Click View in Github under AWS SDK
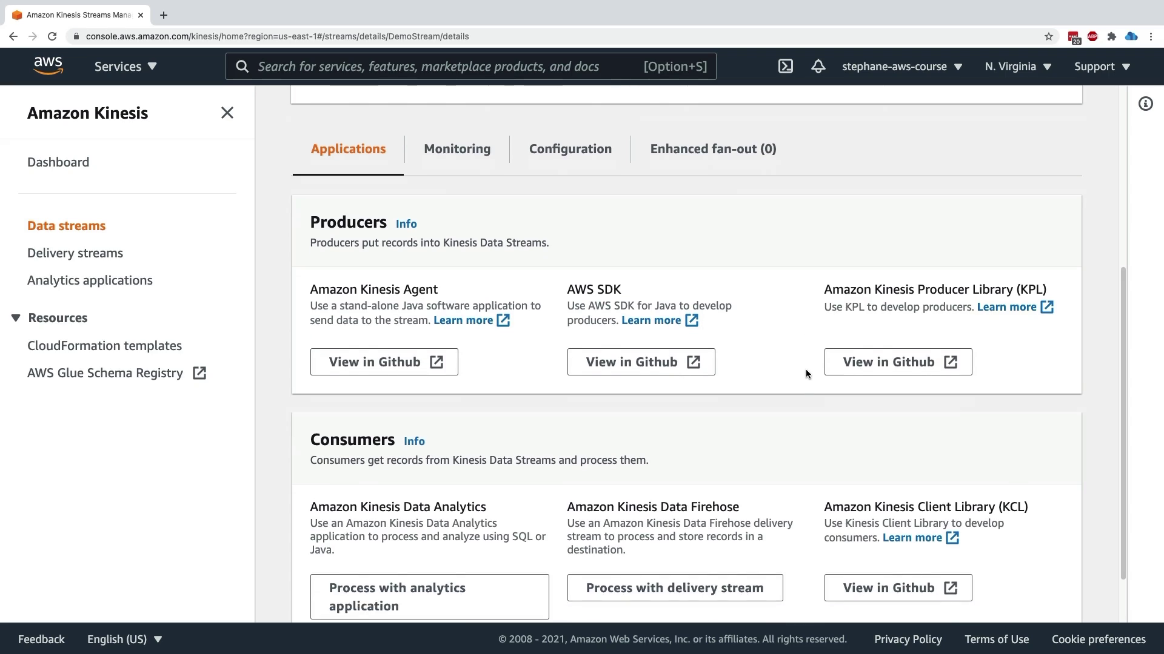 click(x=641, y=362)
